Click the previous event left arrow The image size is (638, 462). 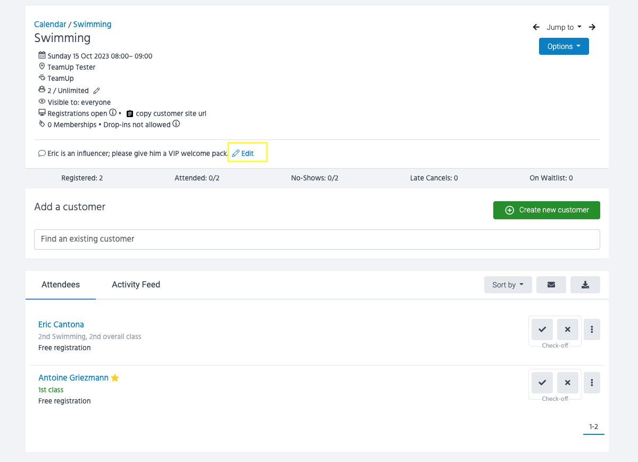536,27
